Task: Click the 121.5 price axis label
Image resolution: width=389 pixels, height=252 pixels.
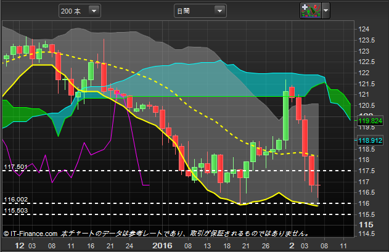Action: click(x=367, y=84)
